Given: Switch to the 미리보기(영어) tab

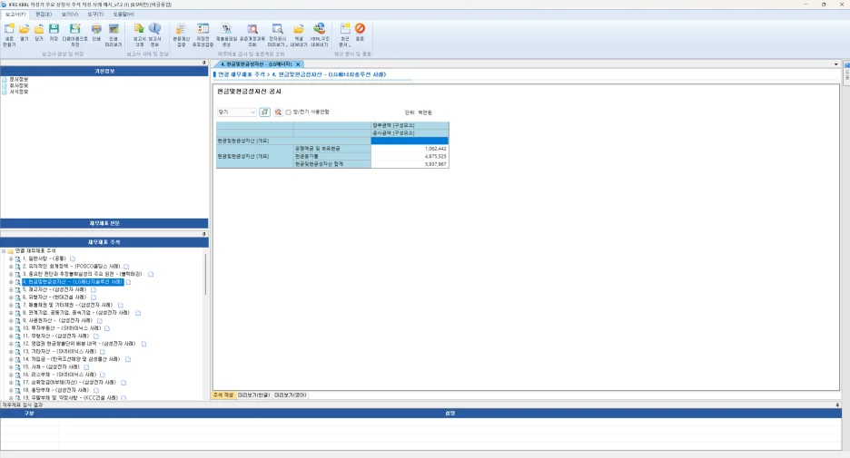Looking at the screenshot, I should (291, 395).
